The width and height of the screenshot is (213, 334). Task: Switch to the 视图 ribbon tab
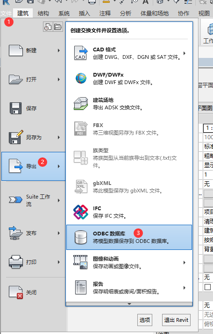pyautogui.click(x=204, y=14)
